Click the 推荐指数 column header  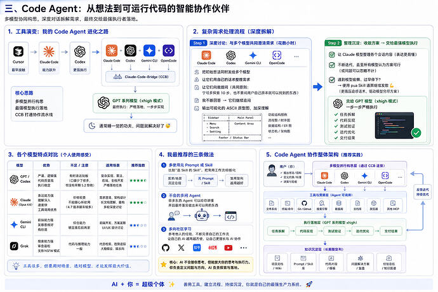(x=138, y=166)
